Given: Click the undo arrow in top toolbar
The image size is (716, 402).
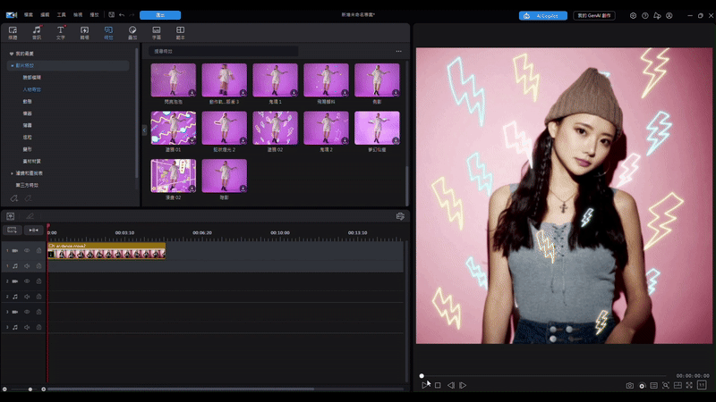Looking at the screenshot, I should (121, 15).
